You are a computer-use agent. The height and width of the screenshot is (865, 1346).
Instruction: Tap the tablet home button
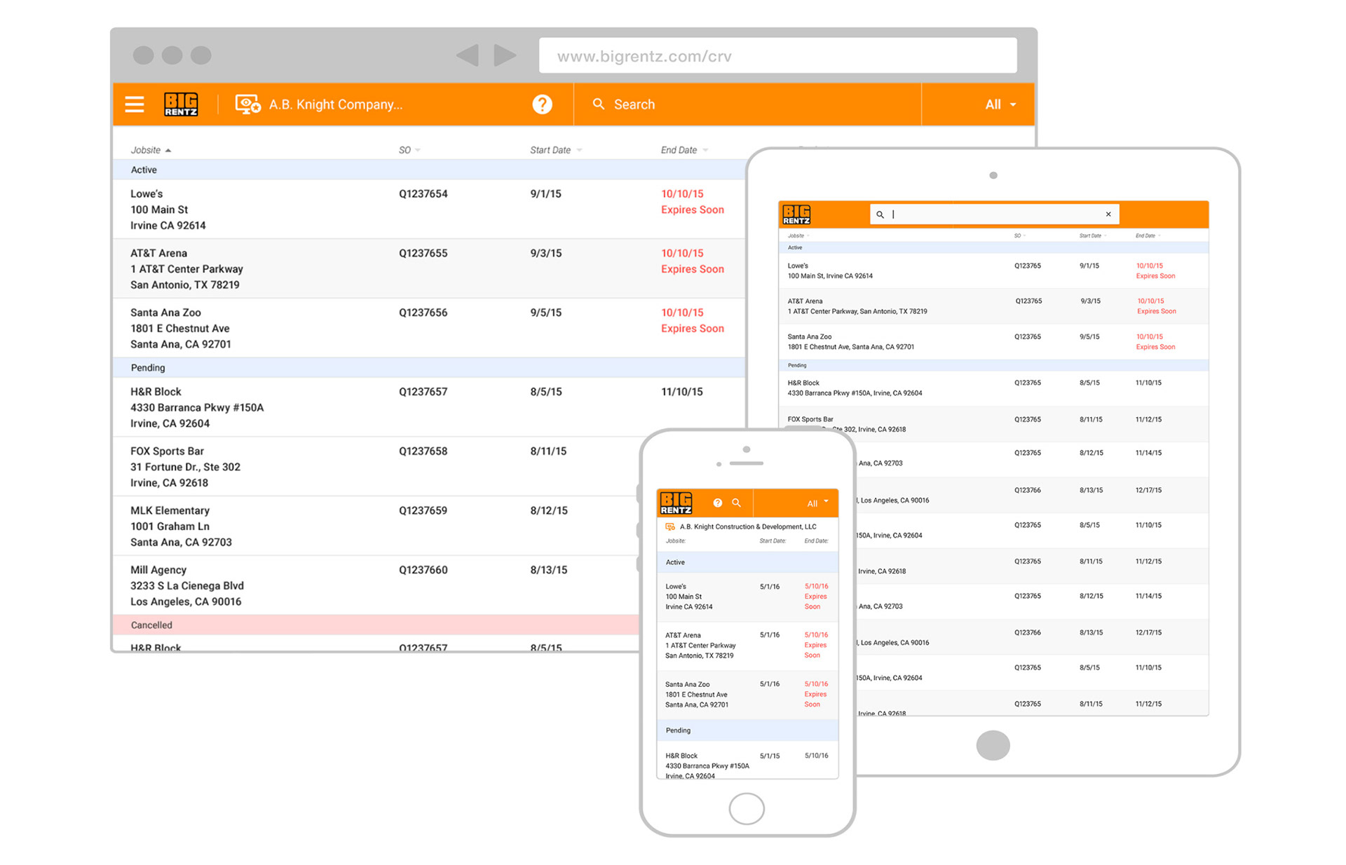click(x=993, y=744)
